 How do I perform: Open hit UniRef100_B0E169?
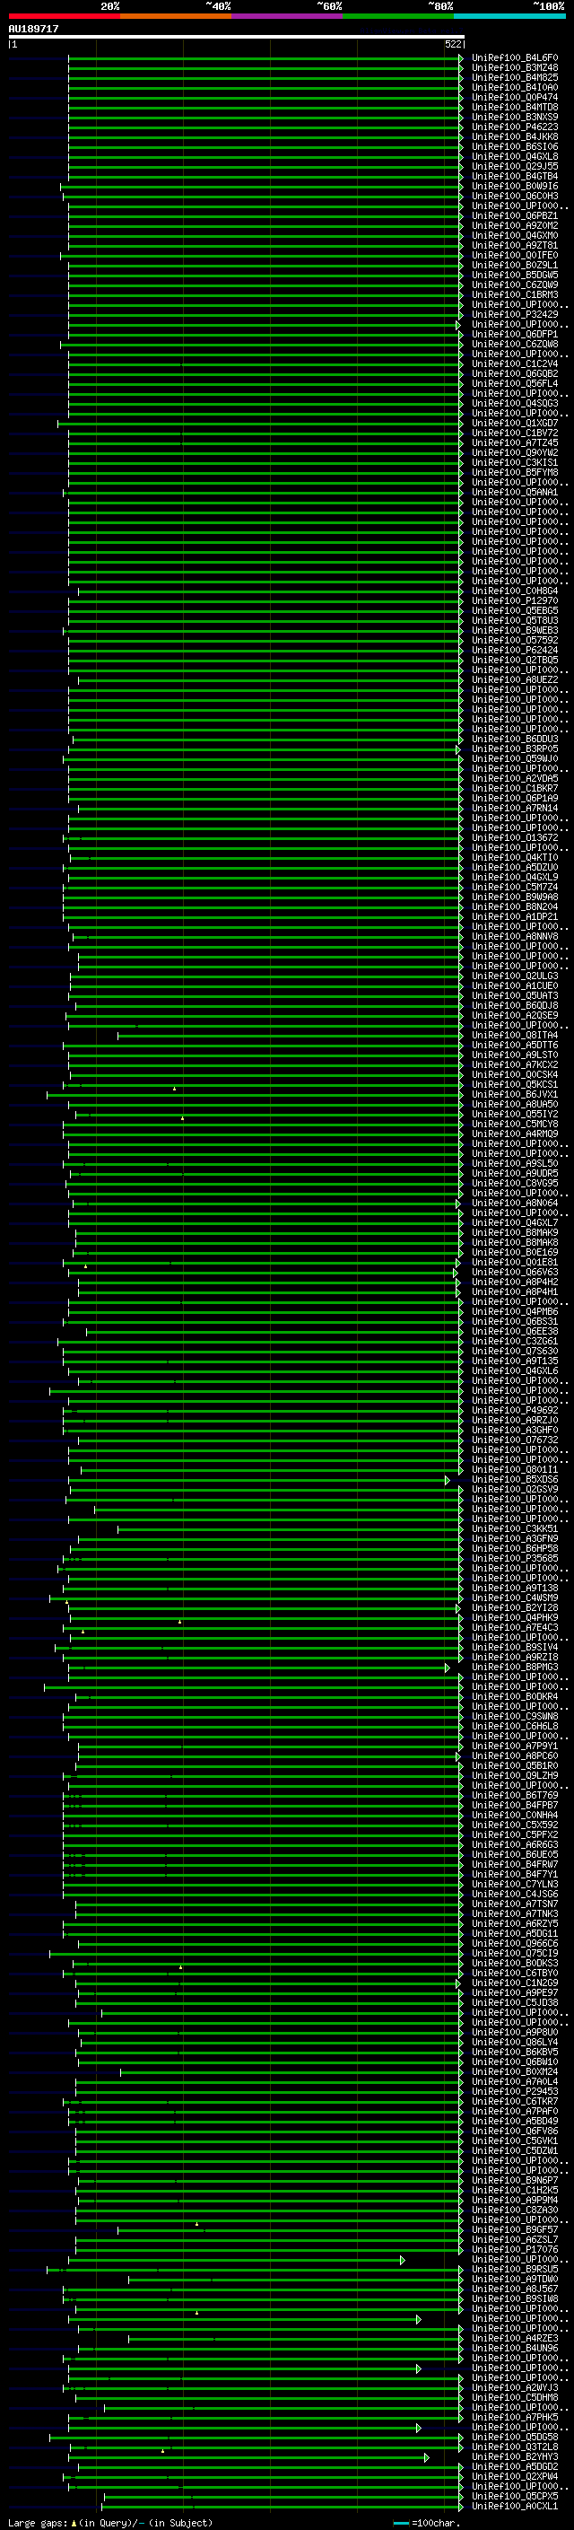coord(515,1252)
